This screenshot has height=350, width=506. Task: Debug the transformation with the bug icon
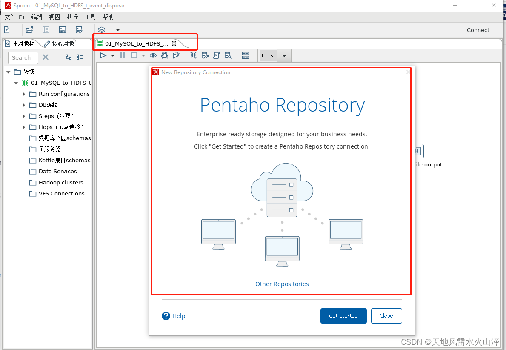point(165,55)
